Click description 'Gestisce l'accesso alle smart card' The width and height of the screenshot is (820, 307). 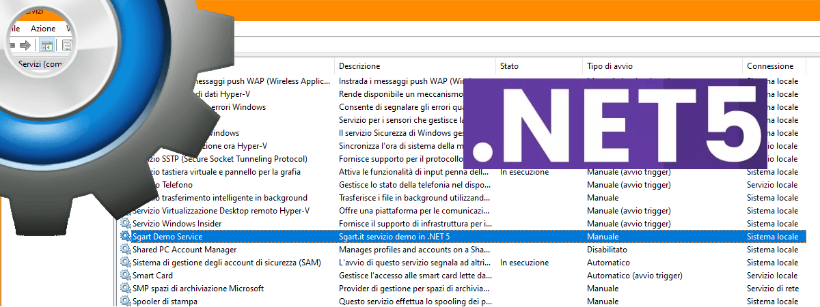[415, 276]
